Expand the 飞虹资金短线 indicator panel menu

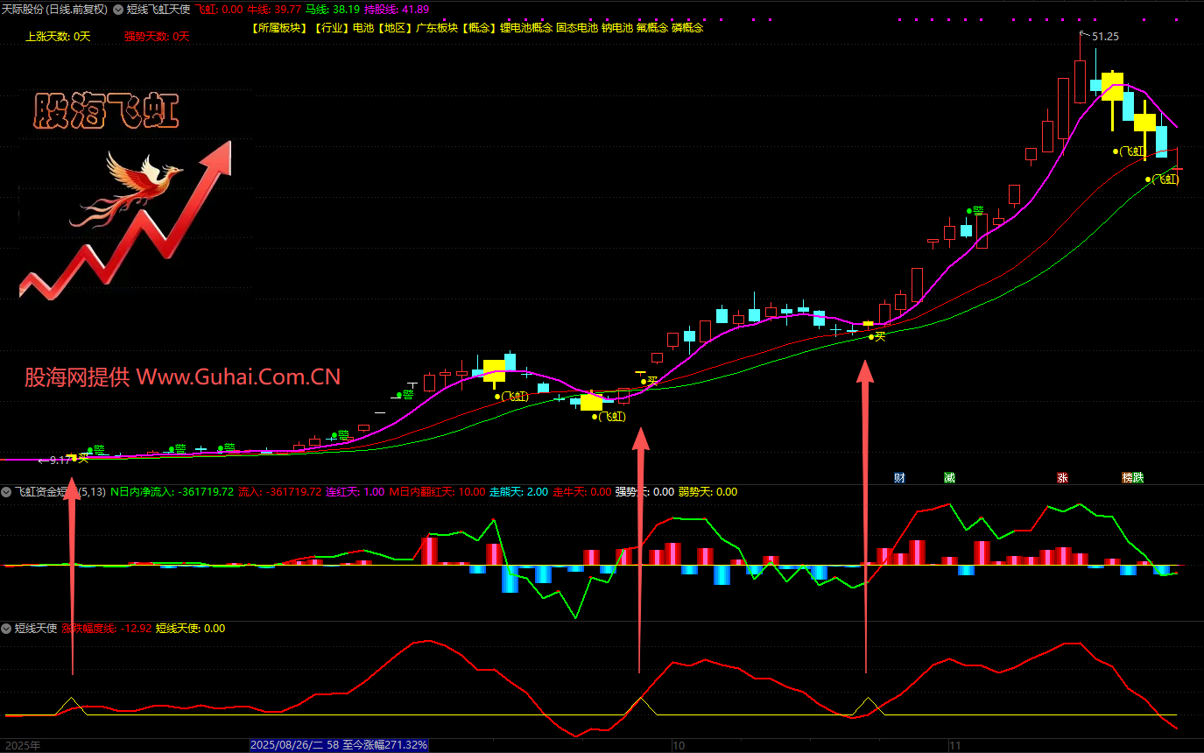click(x=7, y=492)
